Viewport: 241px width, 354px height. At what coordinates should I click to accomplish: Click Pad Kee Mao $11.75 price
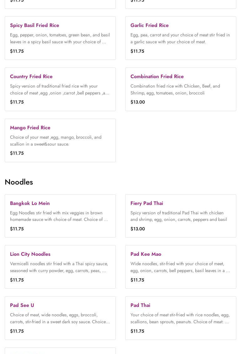tap(137, 280)
